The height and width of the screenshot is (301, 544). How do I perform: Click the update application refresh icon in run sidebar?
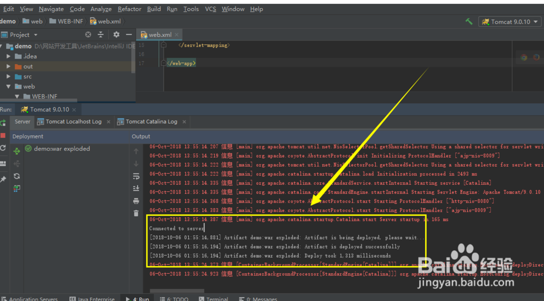(x=3, y=148)
